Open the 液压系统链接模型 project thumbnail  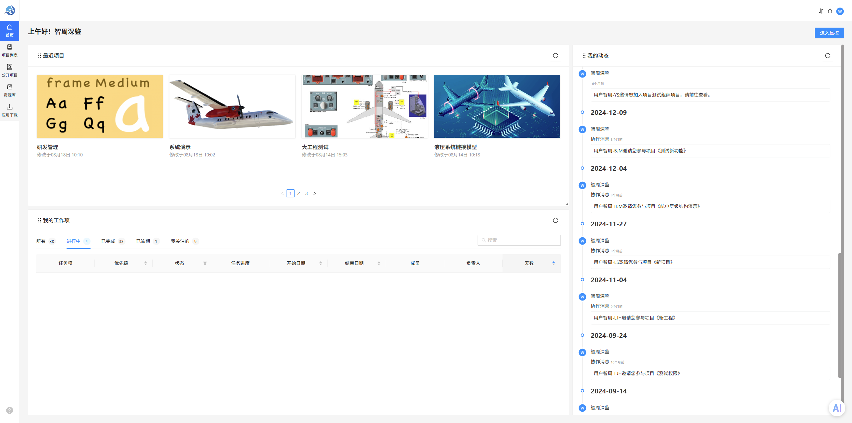497,106
